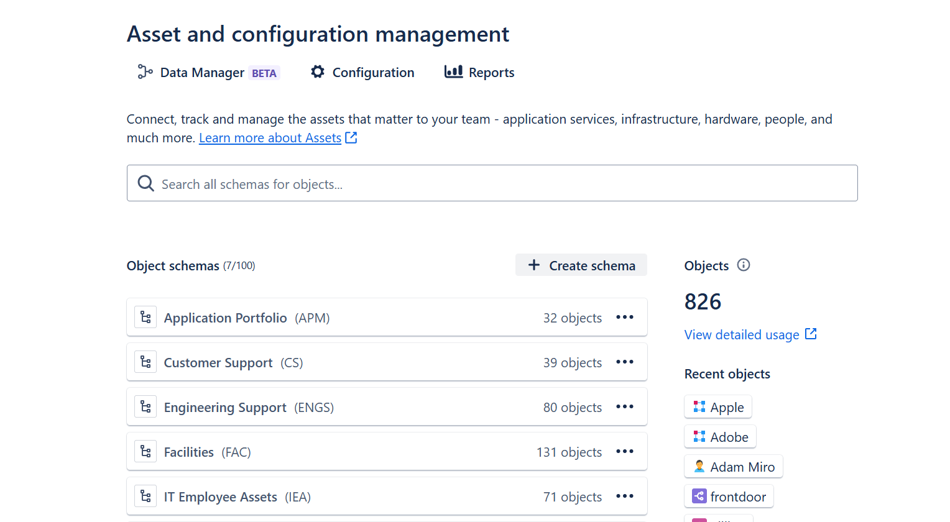Image resolution: width=950 pixels, height=522 pixels.
Task: Open the Engineering Support schema
Action: [225, 408]
